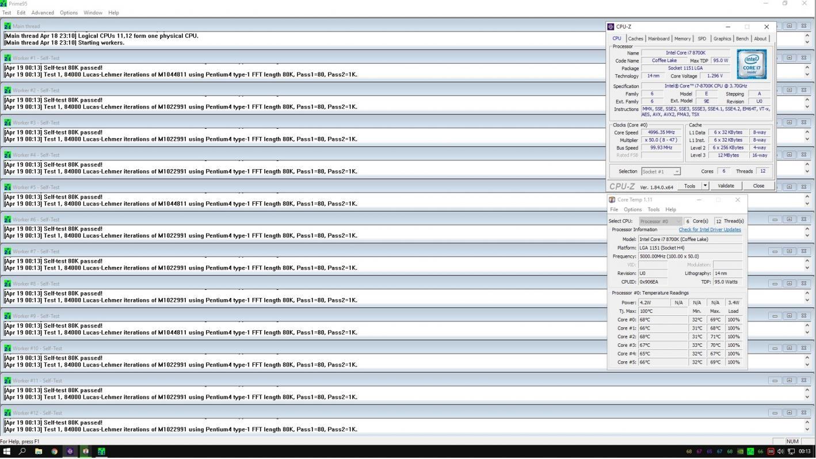Open taskbar search magnifier

point(22,452)
